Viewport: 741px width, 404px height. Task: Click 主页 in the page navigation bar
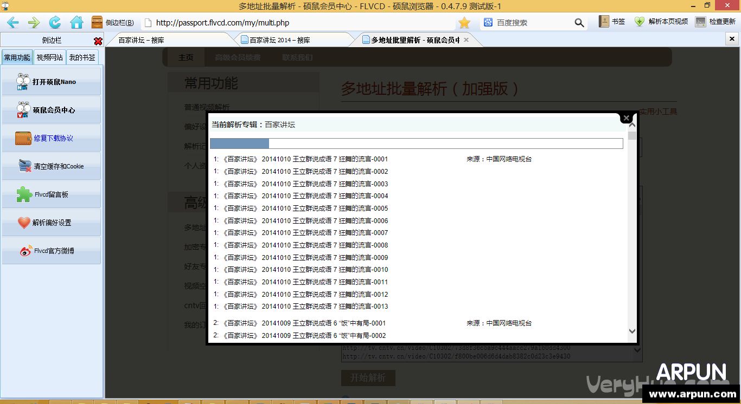click(x=186, y=57)
